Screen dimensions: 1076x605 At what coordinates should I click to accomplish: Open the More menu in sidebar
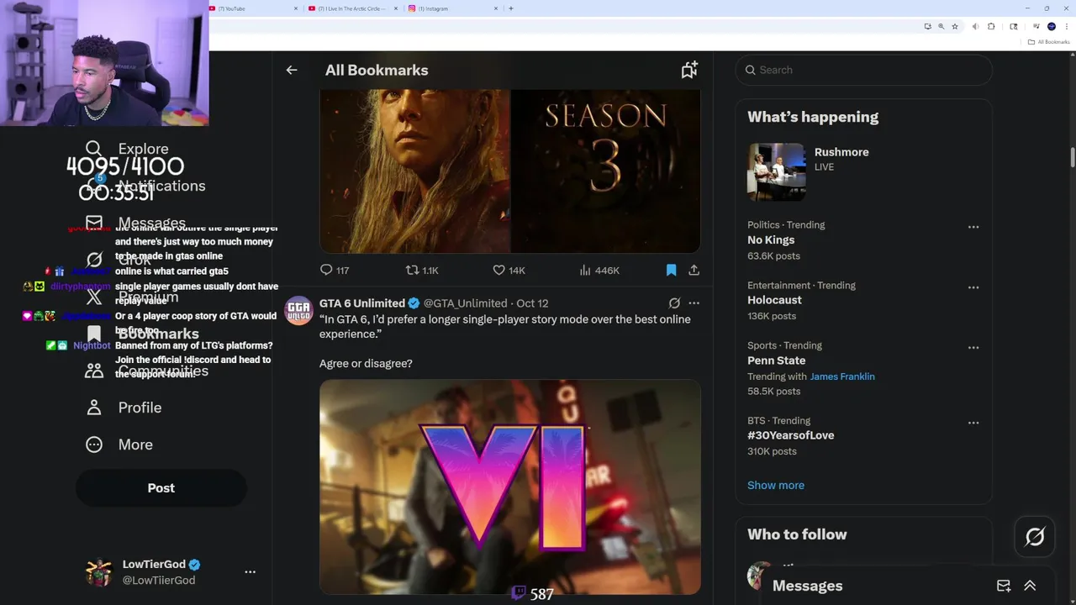click(x=119, y=445)
